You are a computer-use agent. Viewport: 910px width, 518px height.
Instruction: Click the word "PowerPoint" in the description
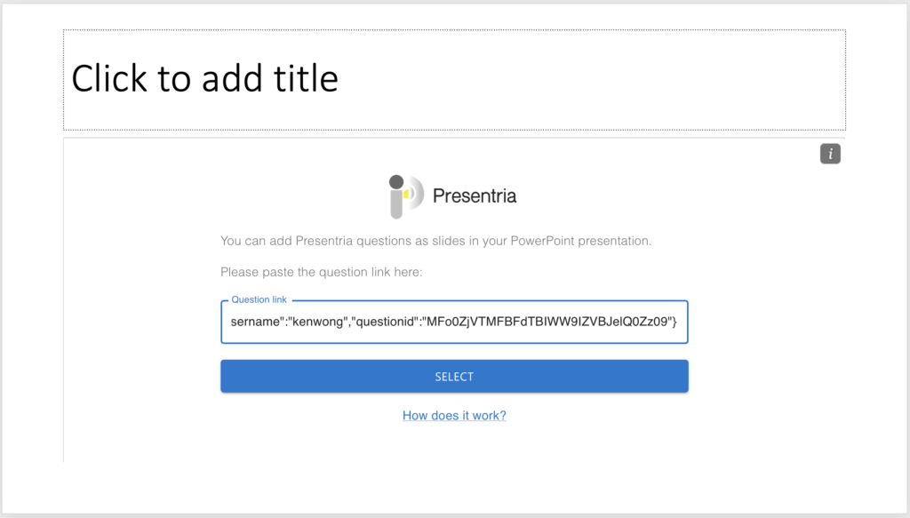pos(543,241)
